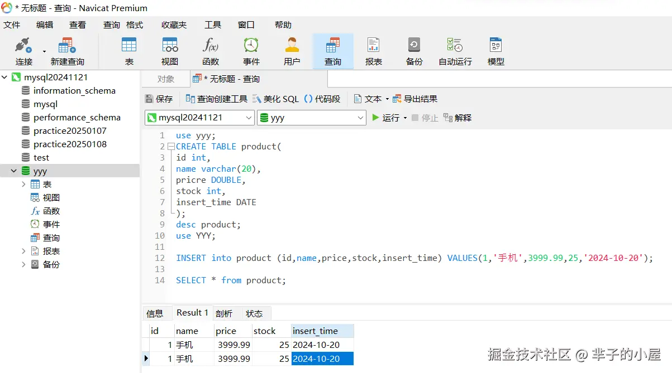The height and width of the screenshot is (373, 672).
Task: Open the 自动运行 automation toolbar icon
Action: click(455, 51)
